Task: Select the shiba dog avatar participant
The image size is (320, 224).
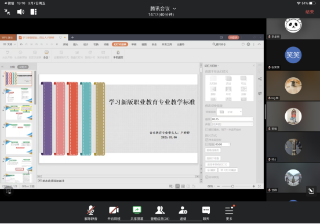Action: pos(293,86)
